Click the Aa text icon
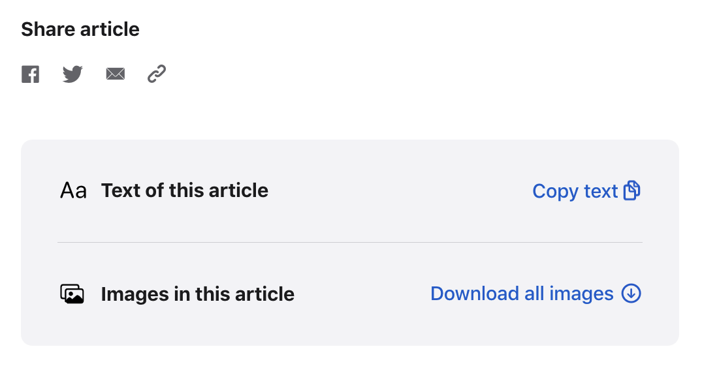Screen dimensions: 702x366 click(x=73, y=191)
